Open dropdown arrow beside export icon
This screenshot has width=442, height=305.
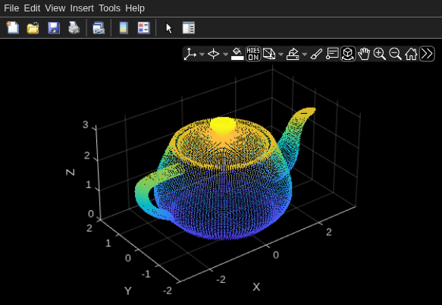tap(305, 54)
